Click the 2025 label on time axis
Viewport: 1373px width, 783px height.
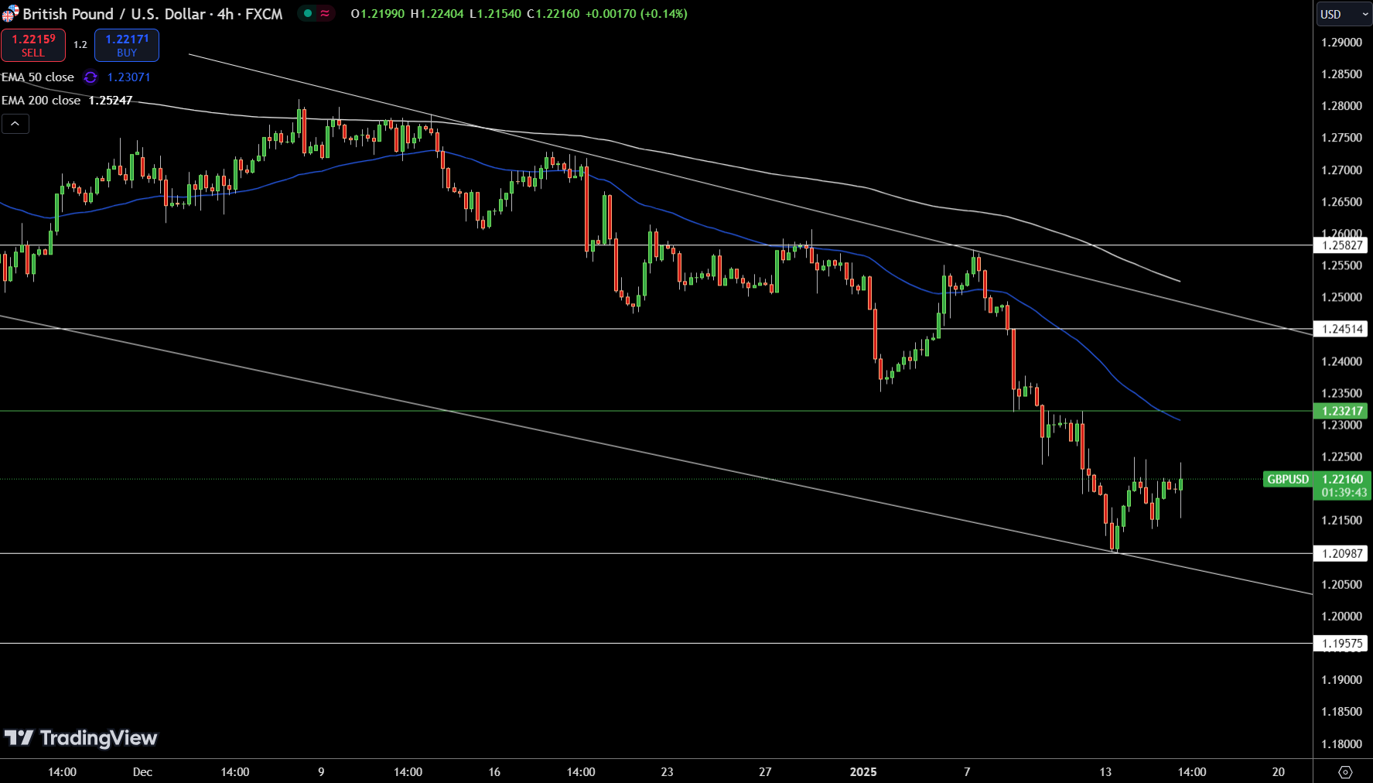tap(863, 772)
